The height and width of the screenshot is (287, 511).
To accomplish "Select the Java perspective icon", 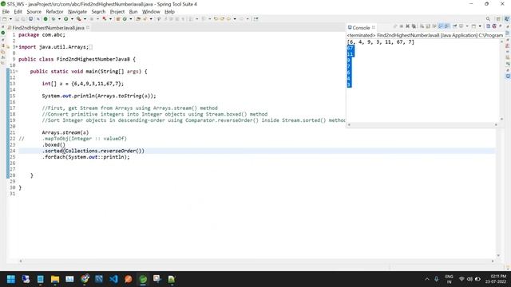I will coord(507,19).
